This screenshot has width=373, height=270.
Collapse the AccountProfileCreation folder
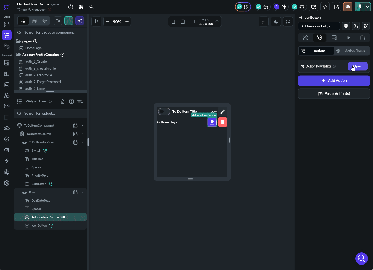coord(18,55)
